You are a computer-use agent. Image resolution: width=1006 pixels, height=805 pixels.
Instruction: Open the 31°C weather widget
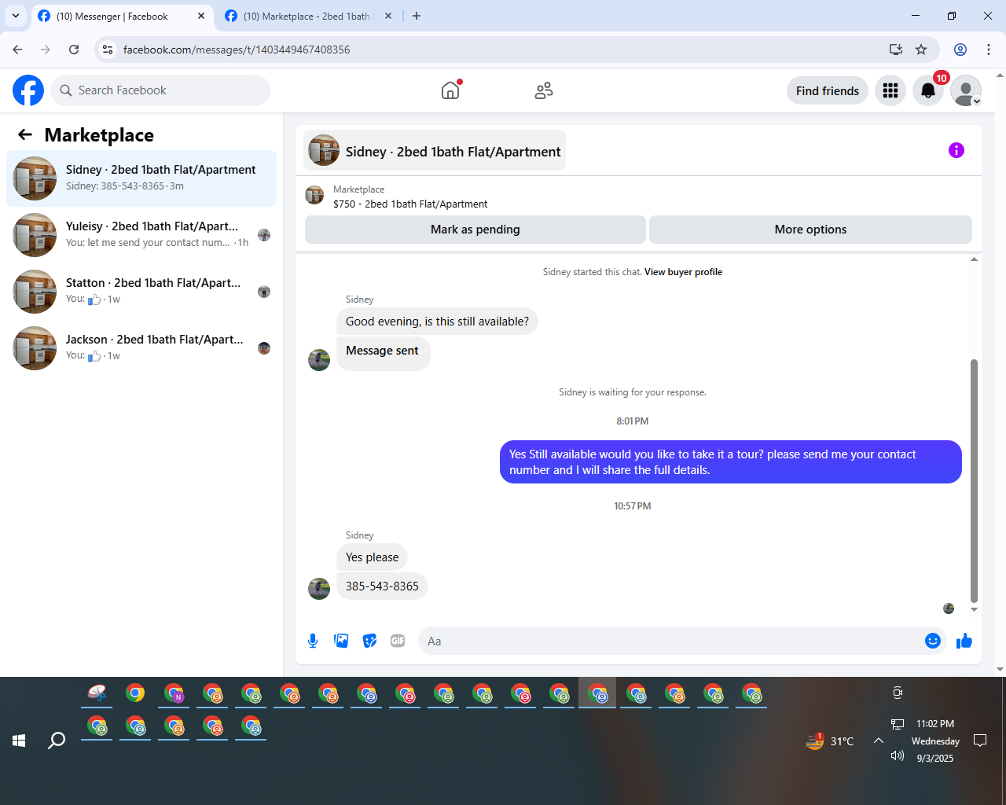point(830,741)
